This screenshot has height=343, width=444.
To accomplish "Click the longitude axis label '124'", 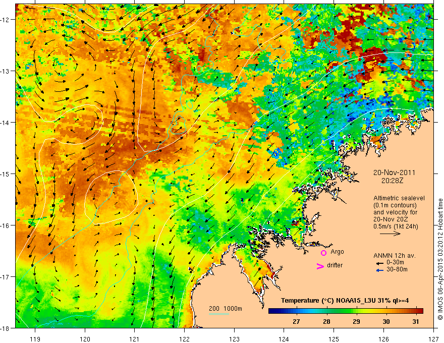I will coord(284,339).
